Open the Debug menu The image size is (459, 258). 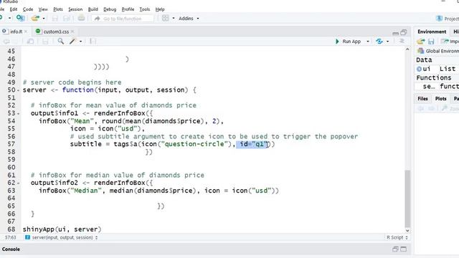coord(110,9)
